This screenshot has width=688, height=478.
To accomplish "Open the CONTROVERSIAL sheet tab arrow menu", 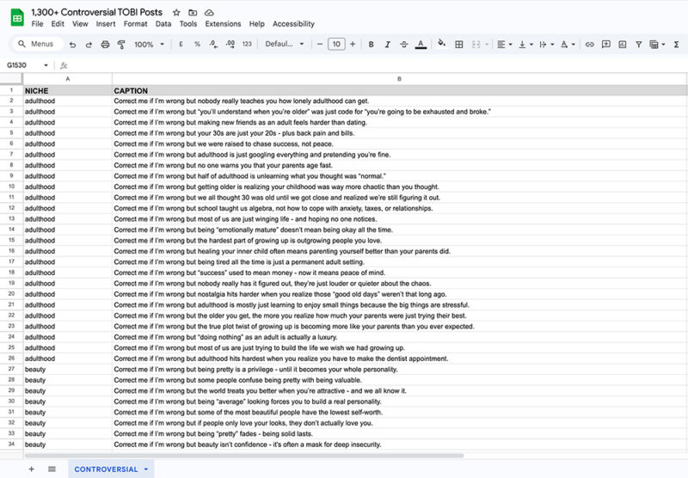I will tap(145, 469).
